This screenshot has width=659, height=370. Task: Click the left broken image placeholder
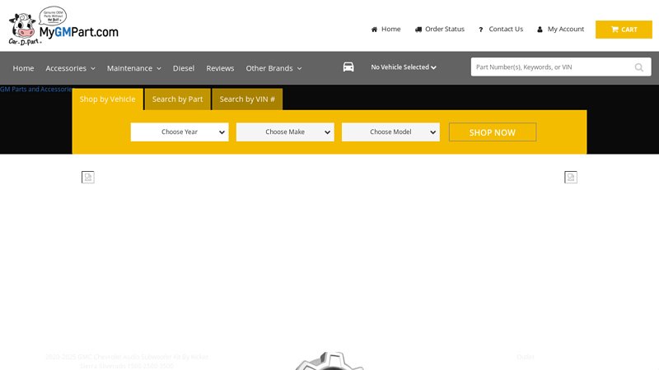pyautogui.click(x=88, y=177)
